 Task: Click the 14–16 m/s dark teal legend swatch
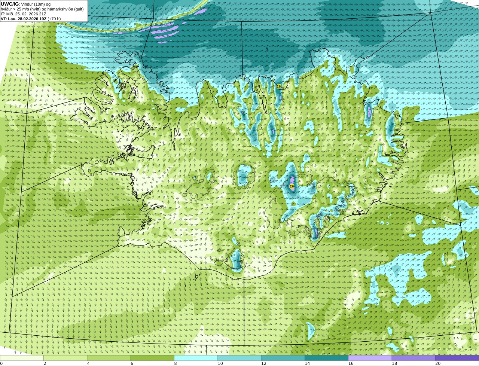point(327,358)
